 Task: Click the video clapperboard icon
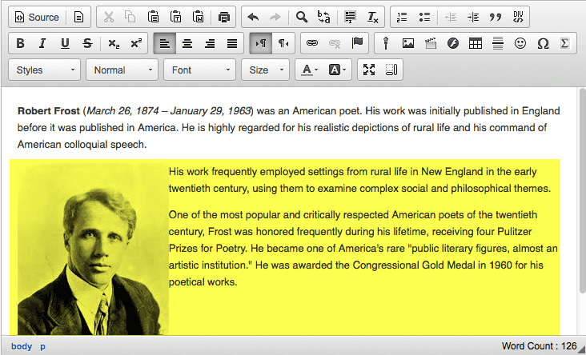(x=431, y=43)
